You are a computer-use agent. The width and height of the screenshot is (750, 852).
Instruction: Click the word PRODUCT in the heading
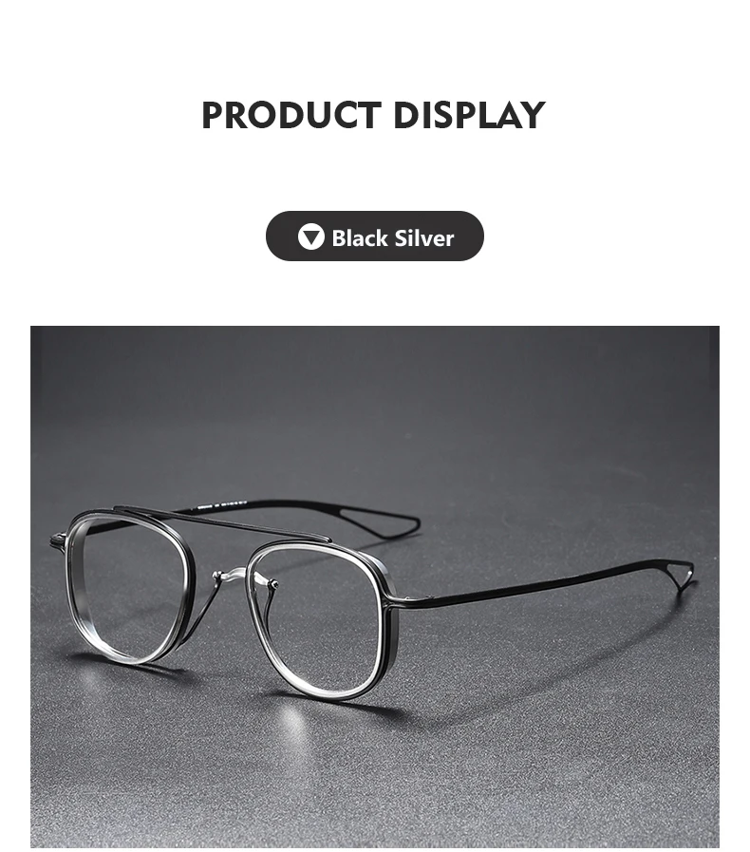[291, 115]
